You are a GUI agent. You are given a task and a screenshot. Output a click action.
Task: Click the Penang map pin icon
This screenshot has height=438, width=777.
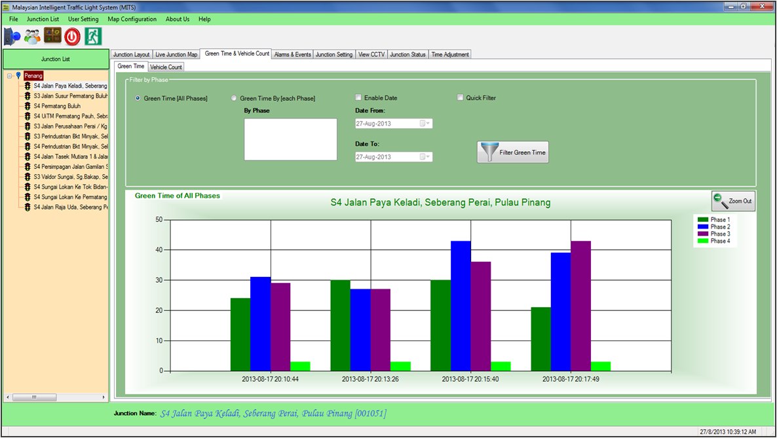click(x=18, y=76)
